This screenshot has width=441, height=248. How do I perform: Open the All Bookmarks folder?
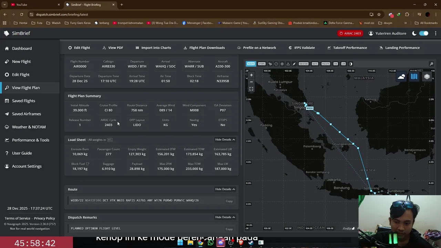pyautogui.click(x=426, y=23)
